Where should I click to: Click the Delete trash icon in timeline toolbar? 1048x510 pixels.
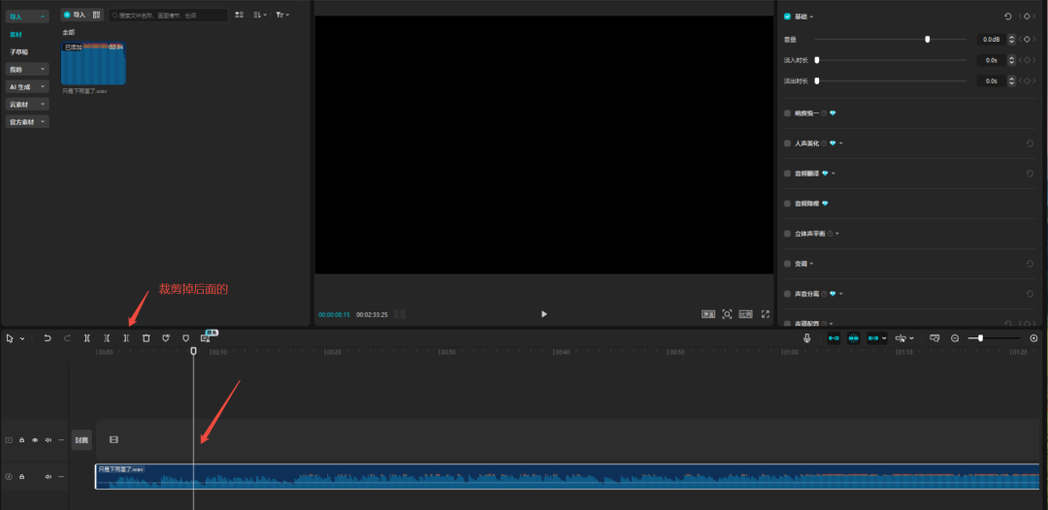[146, 338]
